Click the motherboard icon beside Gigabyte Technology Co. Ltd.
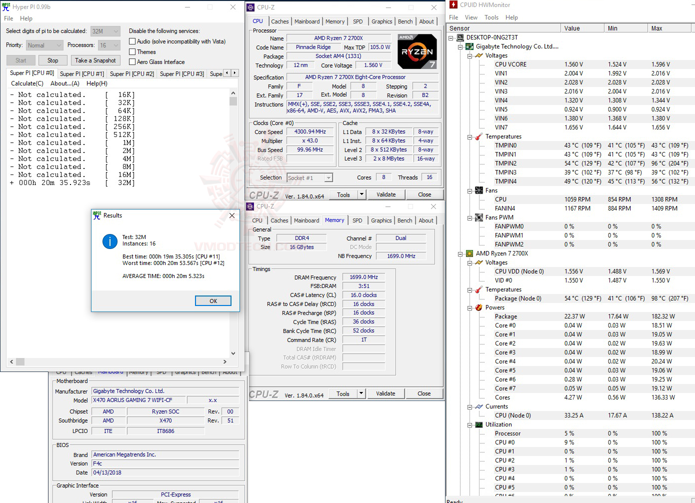 [469, 46]
